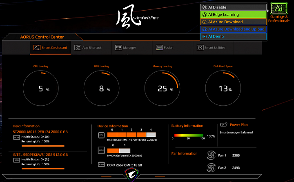Image resolution: width=294 pixels, height=182 pixels.
Task: Click the AI Azure Download cloud icon
Action: (205, 22)
